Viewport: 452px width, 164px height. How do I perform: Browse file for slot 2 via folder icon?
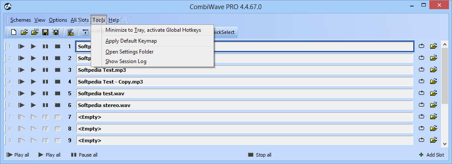click(434, 58)
